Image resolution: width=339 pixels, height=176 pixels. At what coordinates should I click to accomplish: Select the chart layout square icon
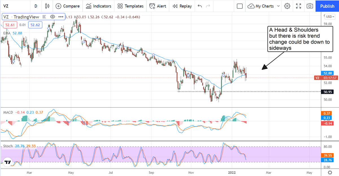pyautogui.click(x=240, y=6)
